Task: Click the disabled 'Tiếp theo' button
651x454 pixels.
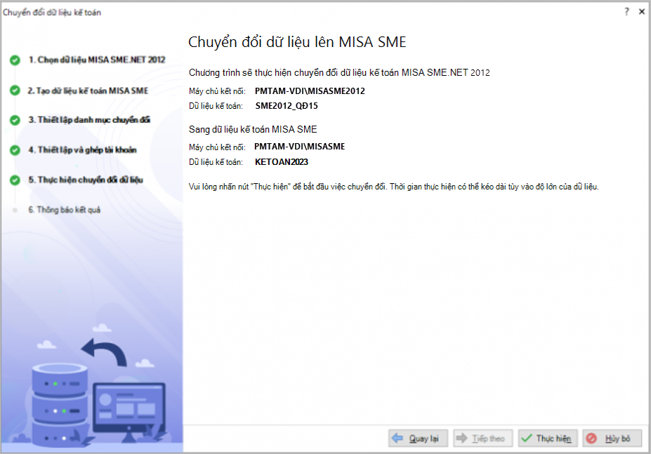Action: click(x=482, y=439)
